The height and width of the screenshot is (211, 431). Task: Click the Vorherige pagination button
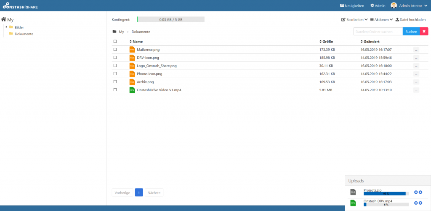[x=122, y=193]
